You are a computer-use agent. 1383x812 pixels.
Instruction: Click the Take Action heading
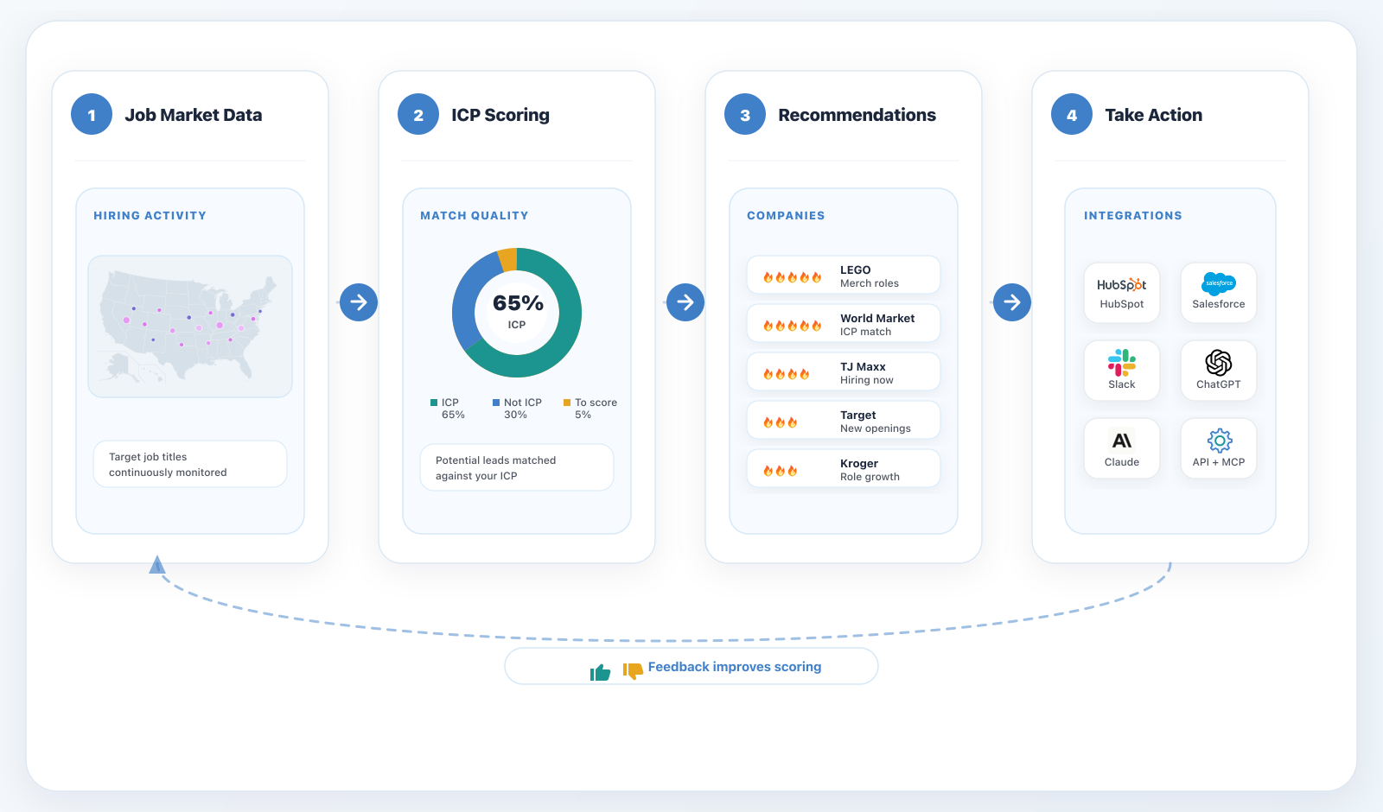pos(1153,115)
